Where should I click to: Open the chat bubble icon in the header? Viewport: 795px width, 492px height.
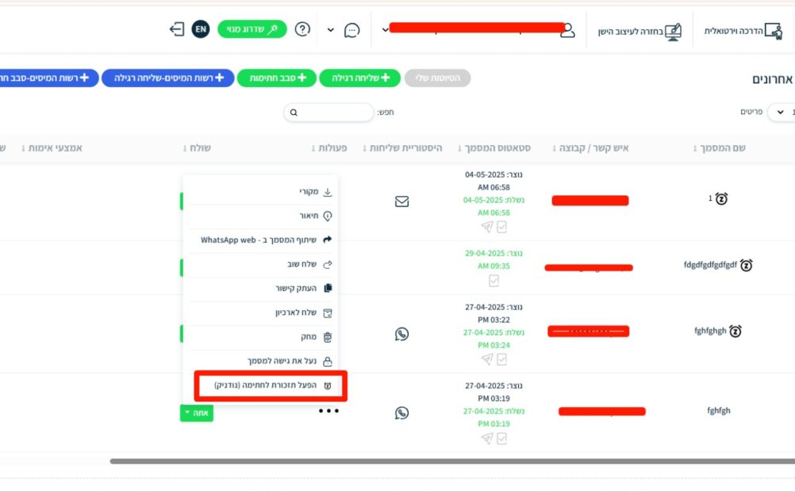coord(351,30)
